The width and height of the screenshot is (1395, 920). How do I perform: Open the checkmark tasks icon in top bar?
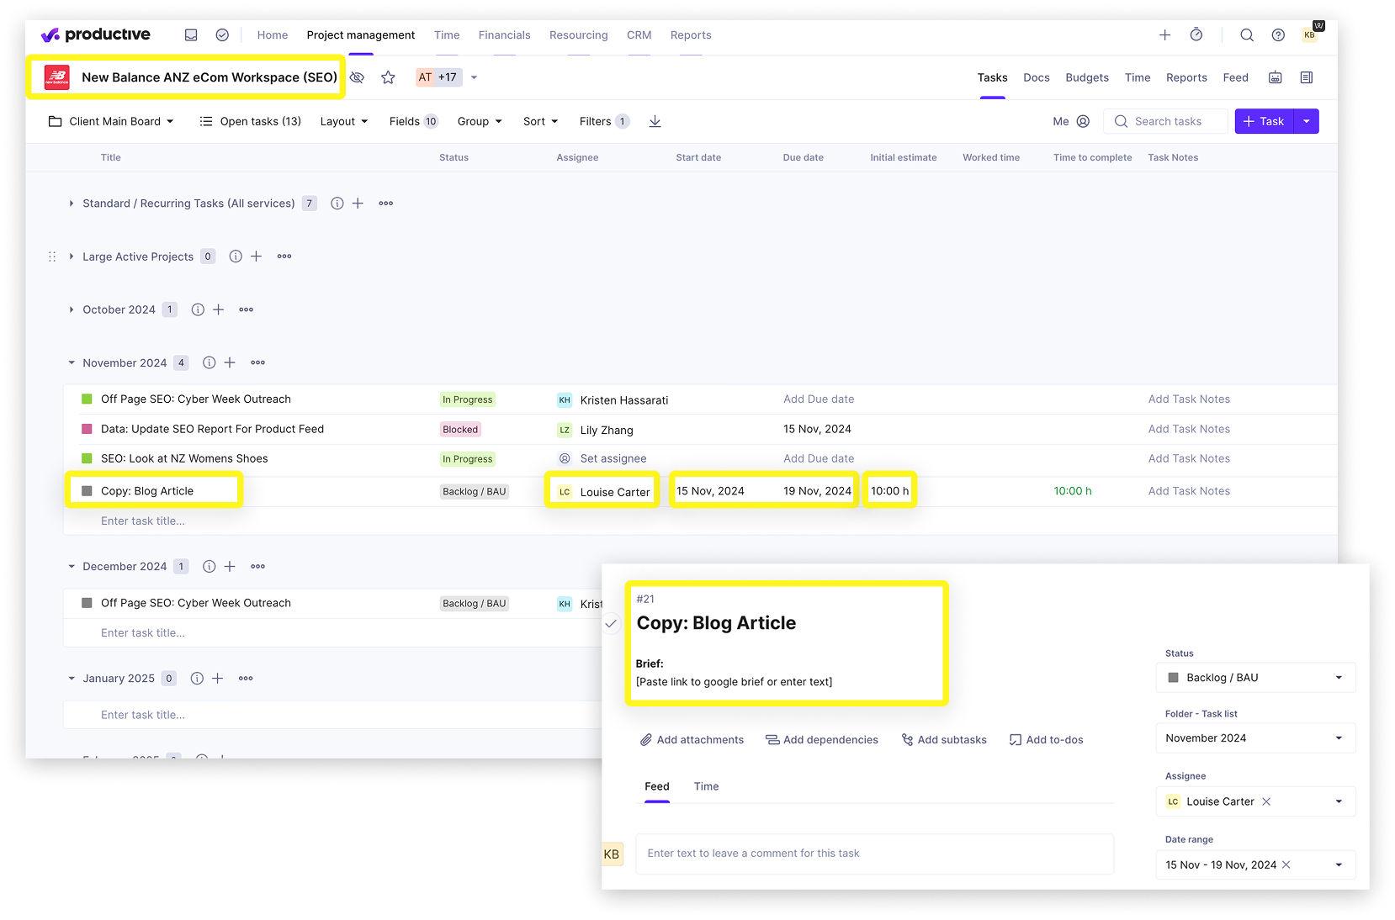(222, 34)
